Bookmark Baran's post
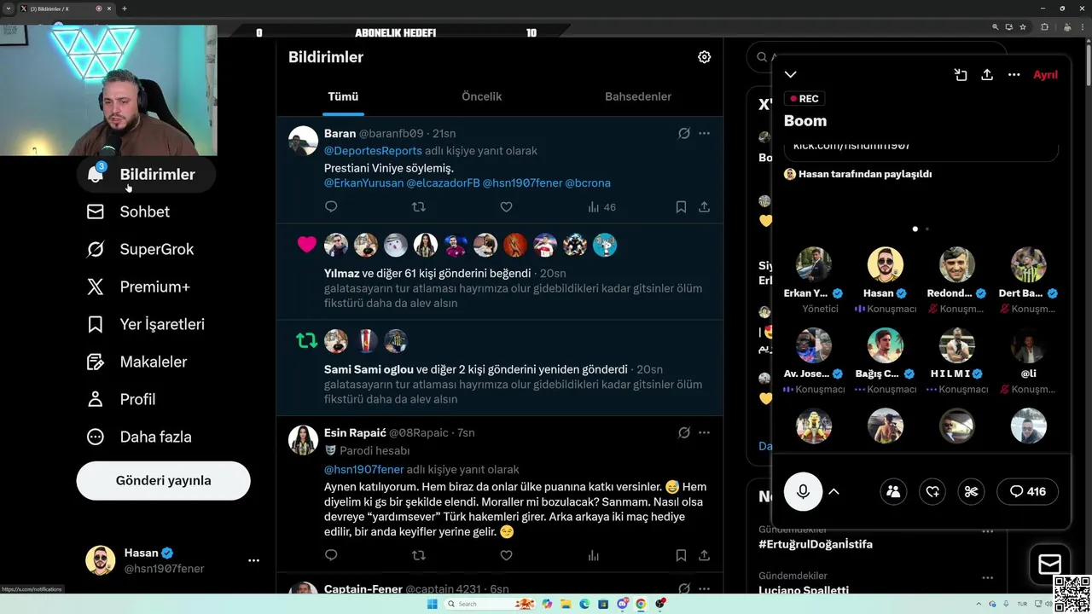Screen dimensions: 1092x614 click(x=681, y=206)
